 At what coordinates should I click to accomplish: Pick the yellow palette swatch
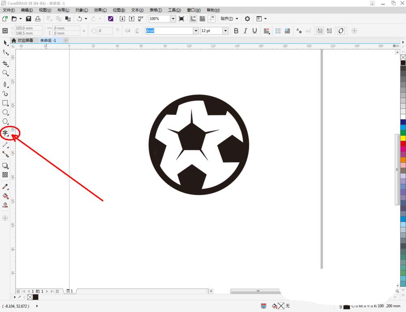(403, 138)
